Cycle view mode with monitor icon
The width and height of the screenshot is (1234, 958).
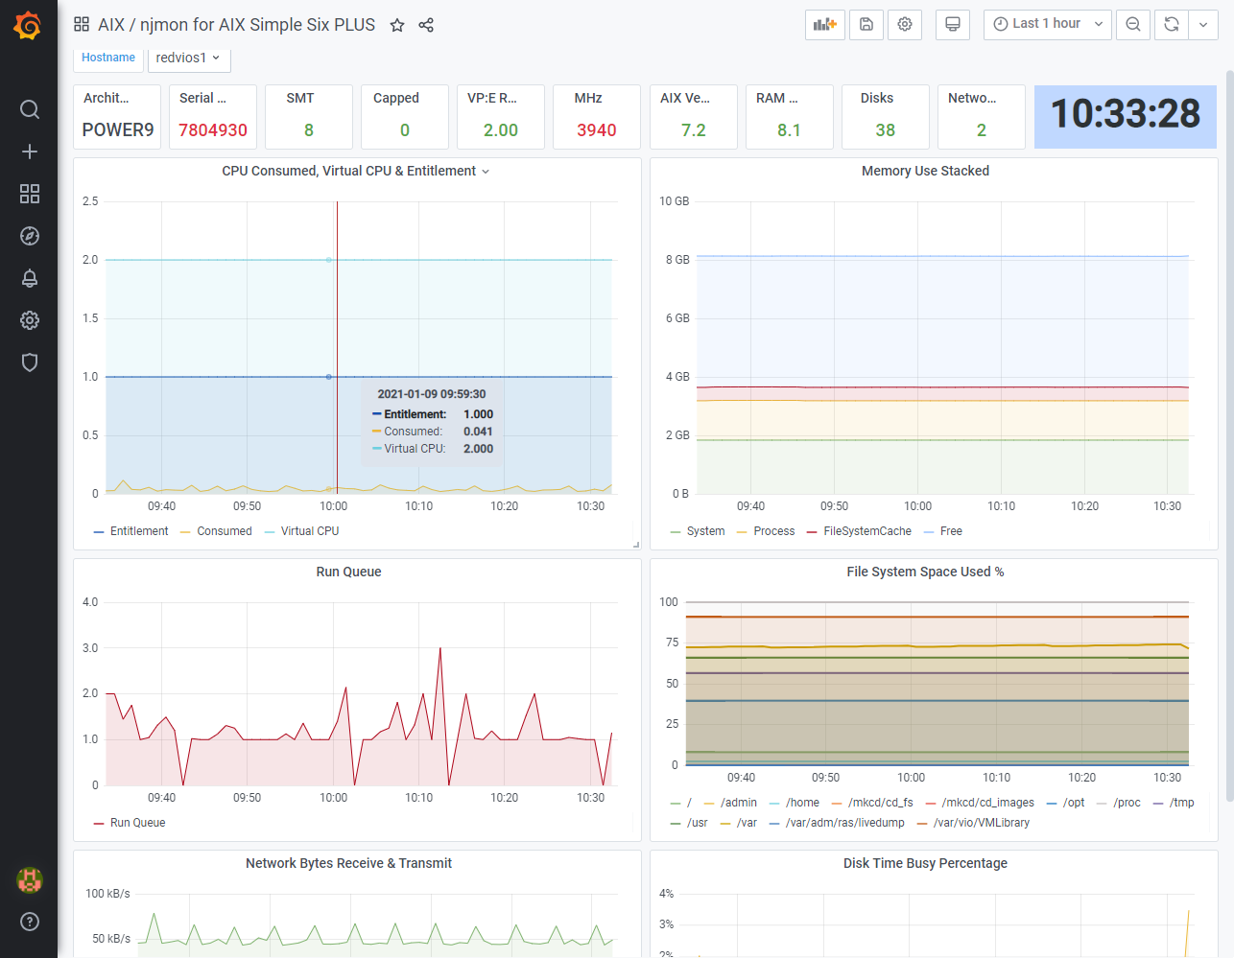[953, 24]
